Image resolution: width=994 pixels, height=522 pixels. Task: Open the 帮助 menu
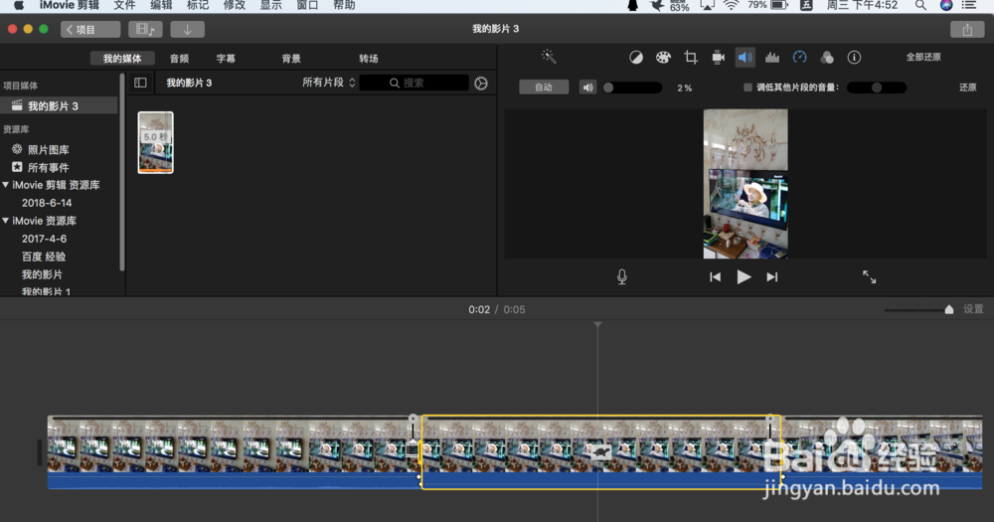[344, 5]
